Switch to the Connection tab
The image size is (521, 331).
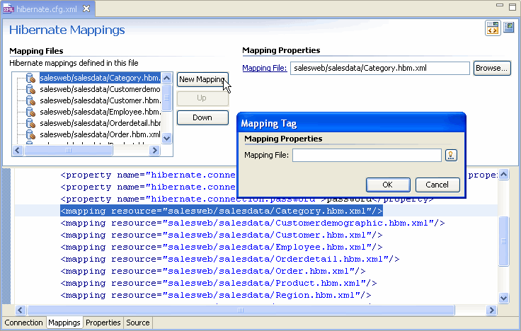(x=23, y=323)
